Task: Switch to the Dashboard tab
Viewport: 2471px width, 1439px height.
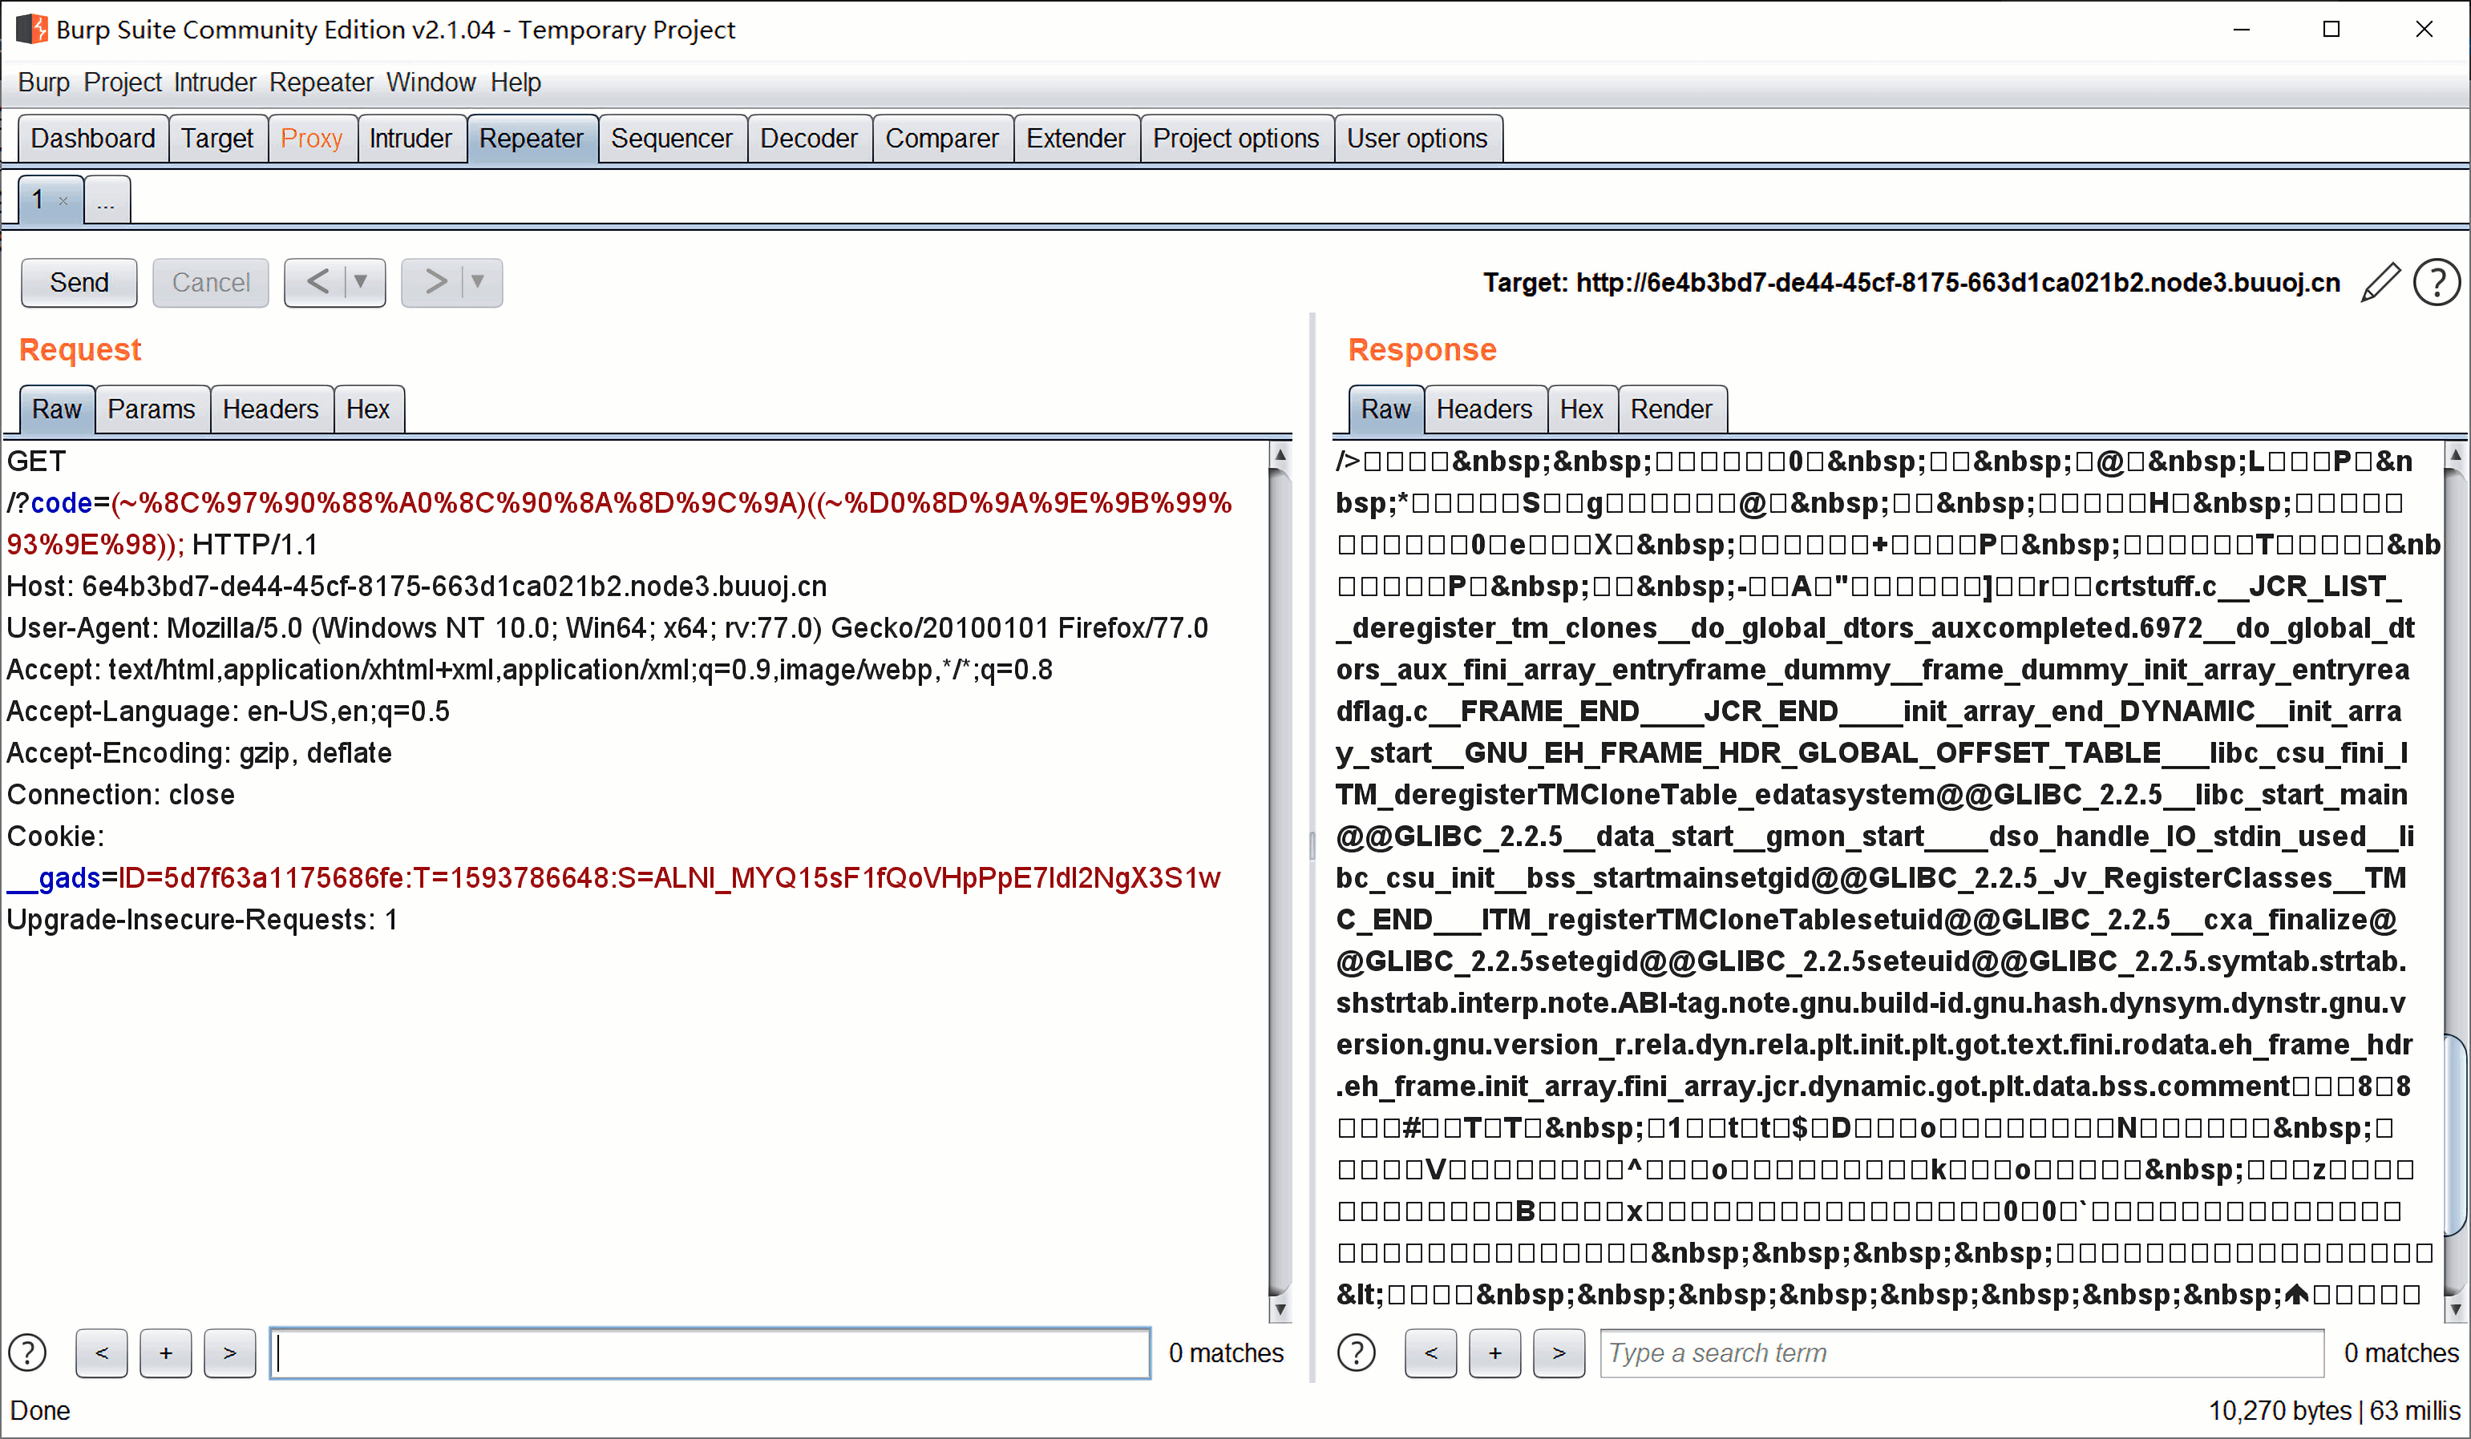Action: (x=93, y=138)
